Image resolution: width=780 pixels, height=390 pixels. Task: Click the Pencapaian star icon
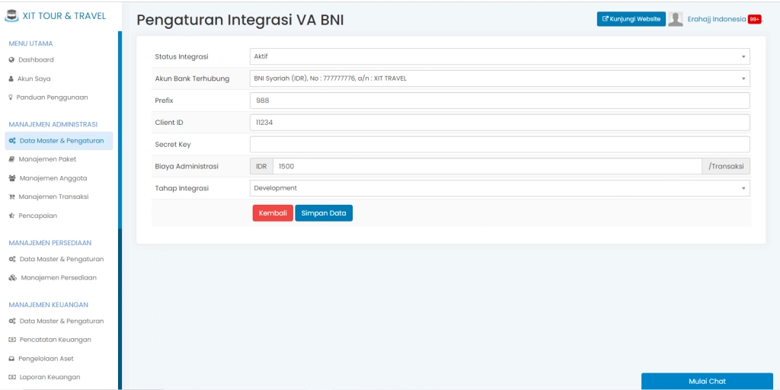[11, 216]
